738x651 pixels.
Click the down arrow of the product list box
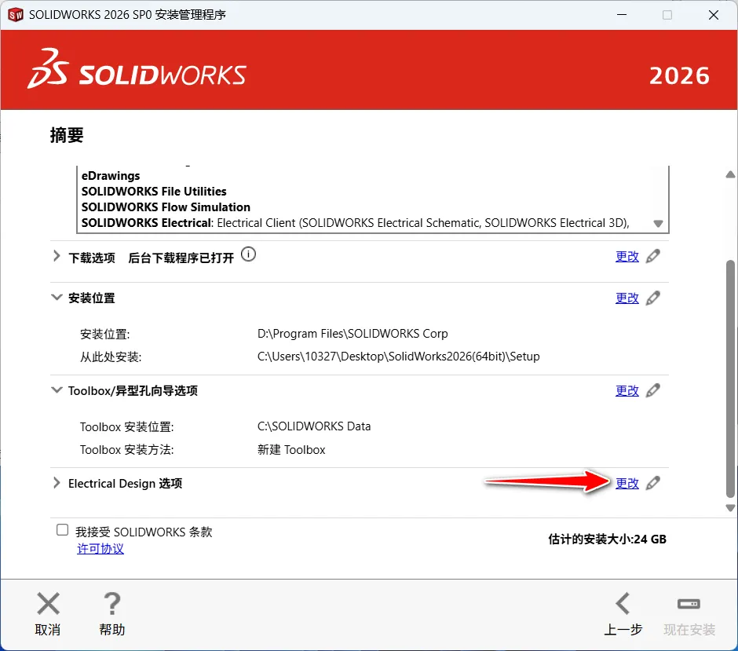(x=659, y=224)
